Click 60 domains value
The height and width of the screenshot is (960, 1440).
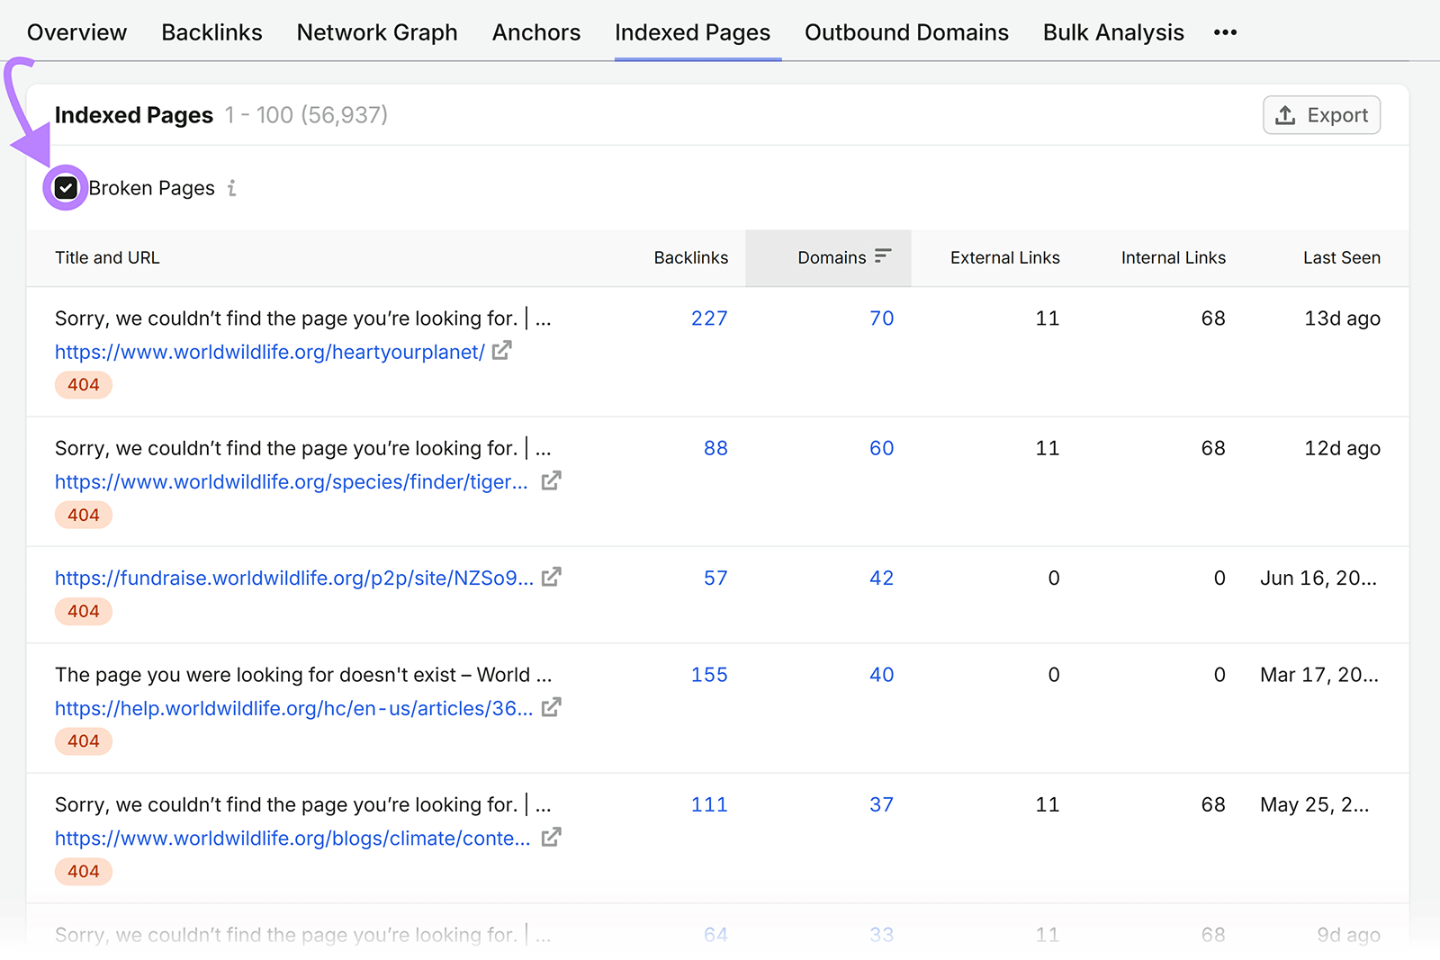(882, 448)
